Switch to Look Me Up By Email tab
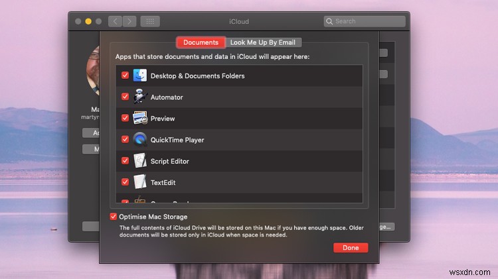The width and height of the screenshot is (498, 279). point(263,42)
